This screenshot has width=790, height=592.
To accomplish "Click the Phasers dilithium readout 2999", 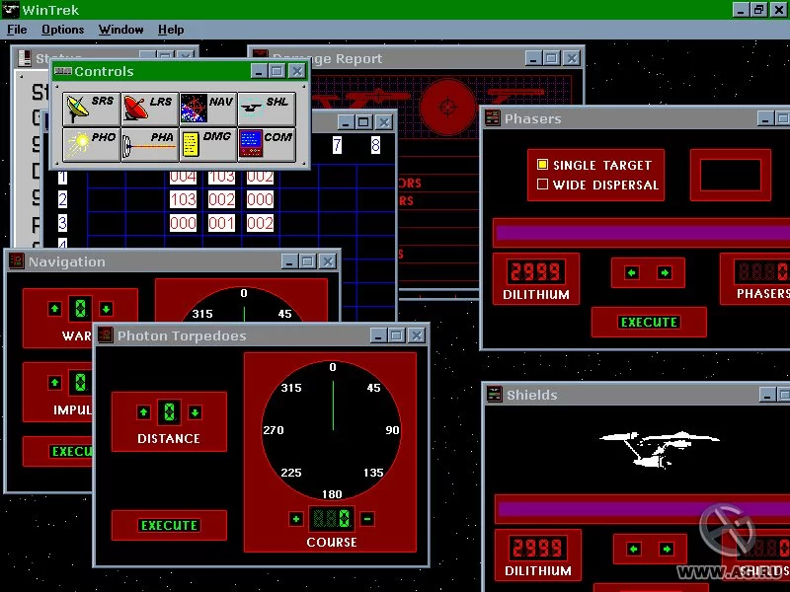I will 535,272.
